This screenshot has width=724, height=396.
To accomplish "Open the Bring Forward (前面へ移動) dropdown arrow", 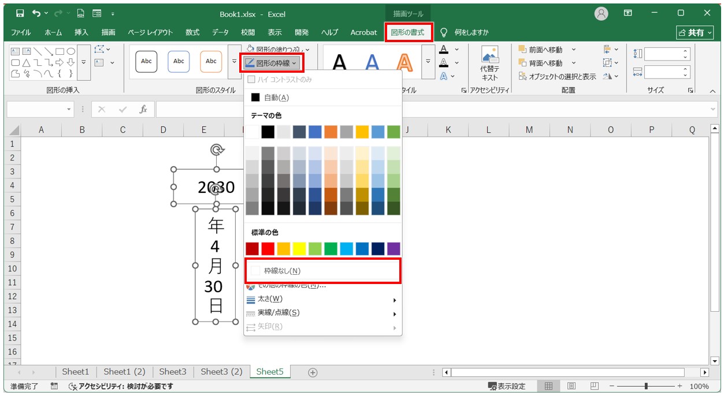I will click(574, 50).
